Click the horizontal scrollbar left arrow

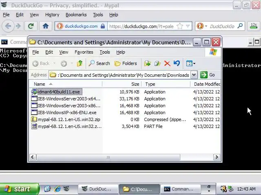point(33,157)
